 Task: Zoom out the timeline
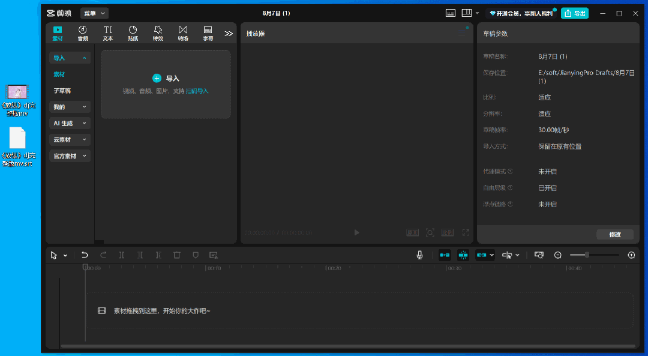[x=558, y=255]
